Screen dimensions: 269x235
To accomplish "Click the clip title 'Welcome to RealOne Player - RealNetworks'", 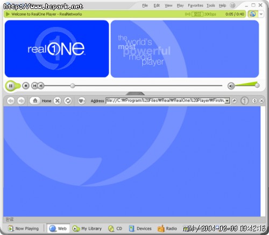I will point(47,14).
